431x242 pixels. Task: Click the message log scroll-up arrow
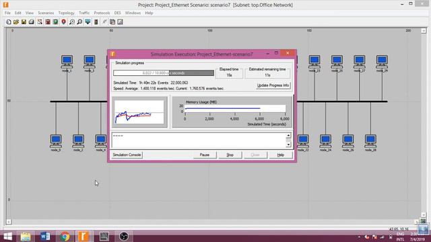pos(288,135)
